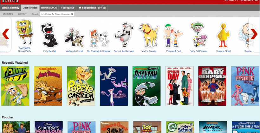
Task: Open the Your Queue tab
Action: tap(68, 8)
